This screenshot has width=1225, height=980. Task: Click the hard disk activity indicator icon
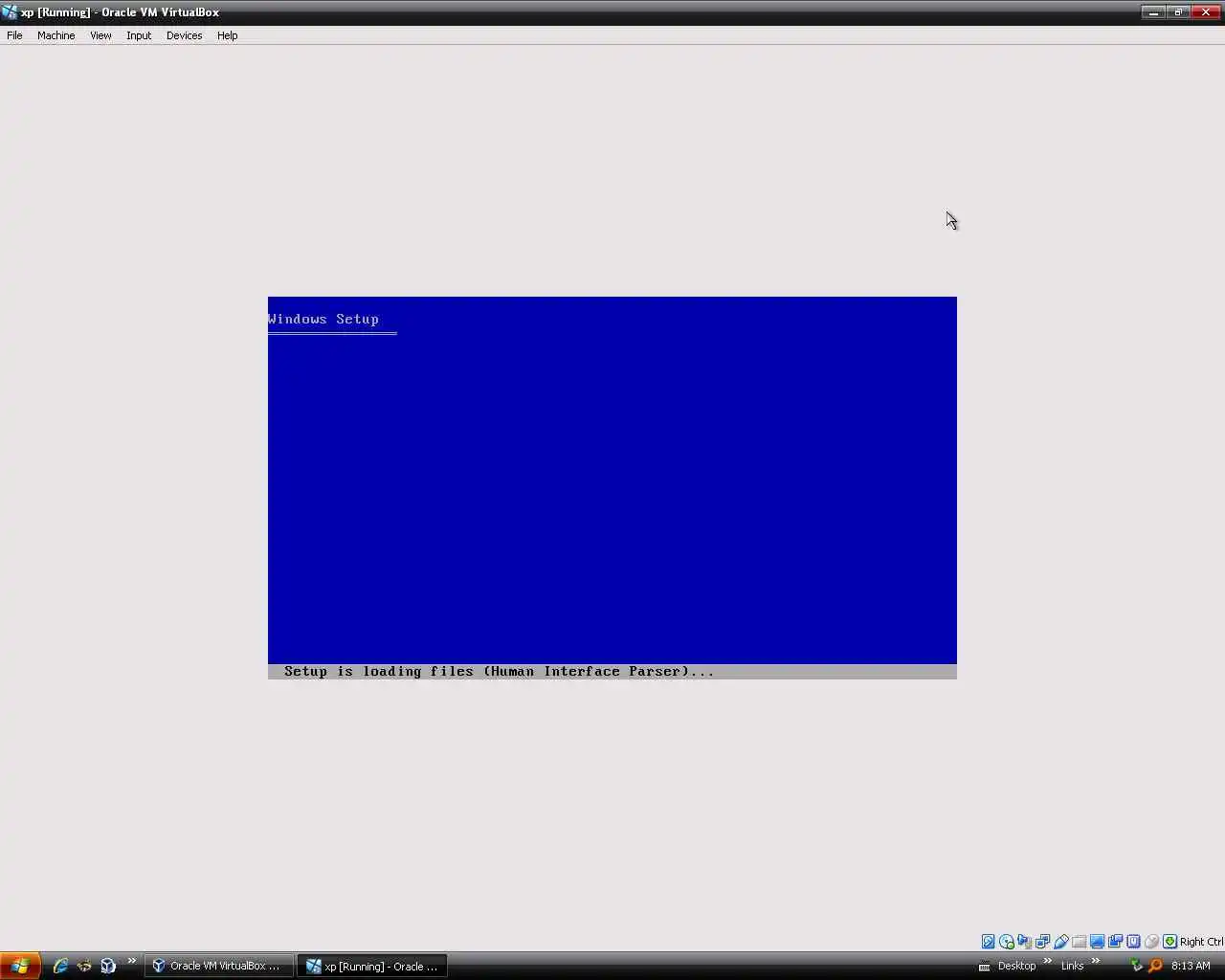point(989,942)
